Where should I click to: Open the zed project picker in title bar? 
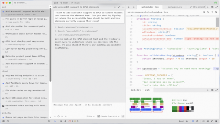[x=56, y=3]
